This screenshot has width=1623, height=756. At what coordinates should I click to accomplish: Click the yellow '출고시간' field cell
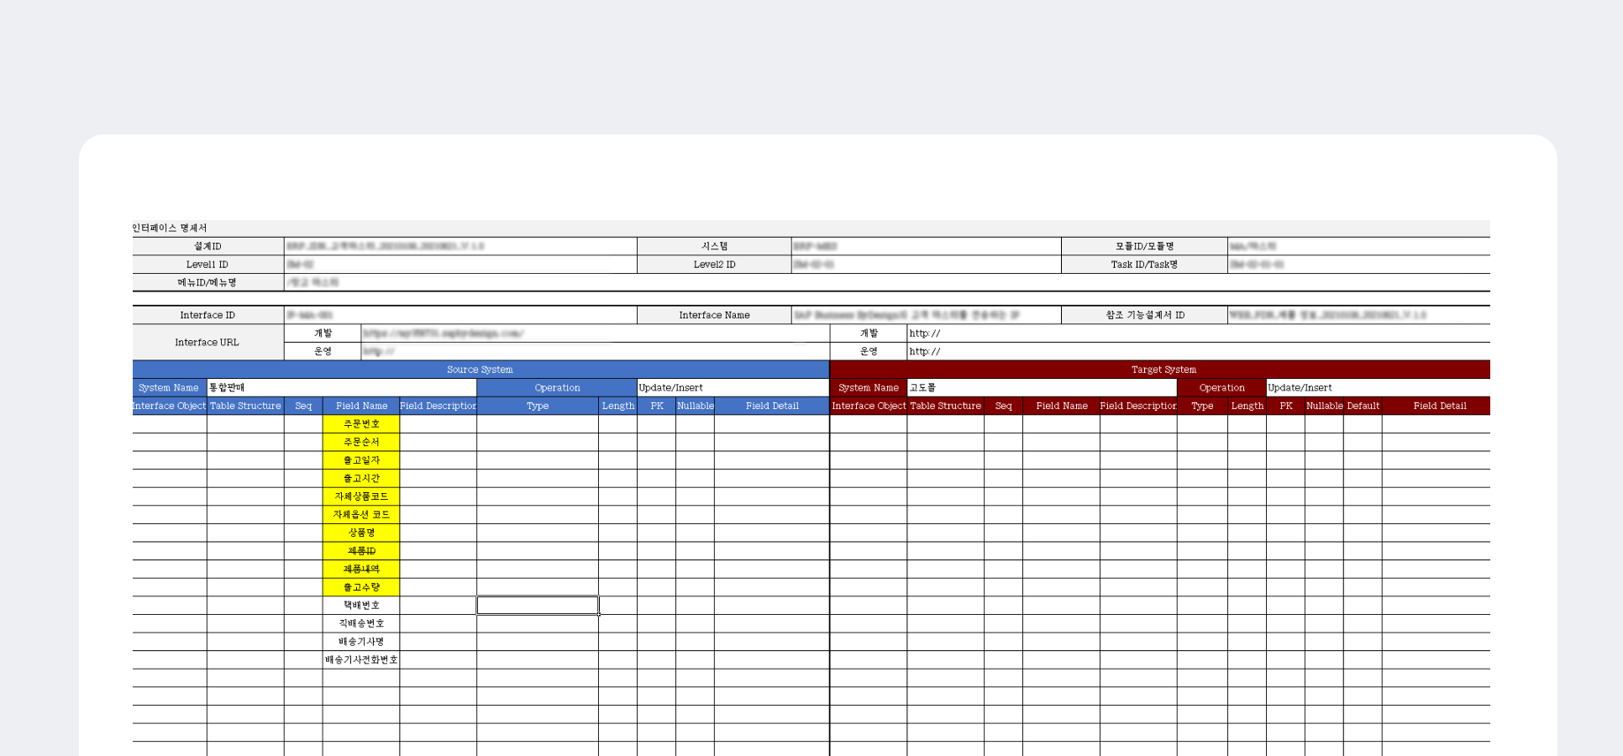pyautogui.click(x=361, y=478)
